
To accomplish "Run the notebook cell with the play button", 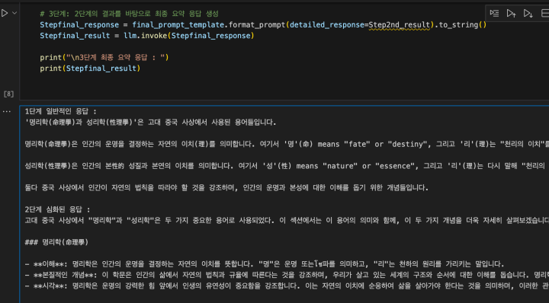I will click(5, 13).
